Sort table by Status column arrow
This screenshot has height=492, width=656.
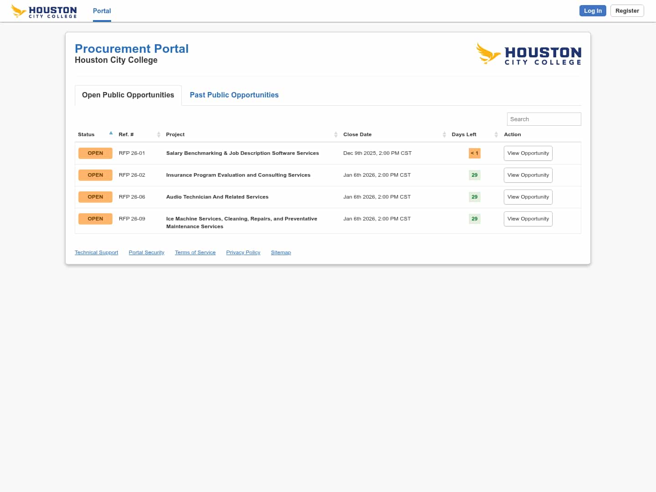tap(111, 133)
